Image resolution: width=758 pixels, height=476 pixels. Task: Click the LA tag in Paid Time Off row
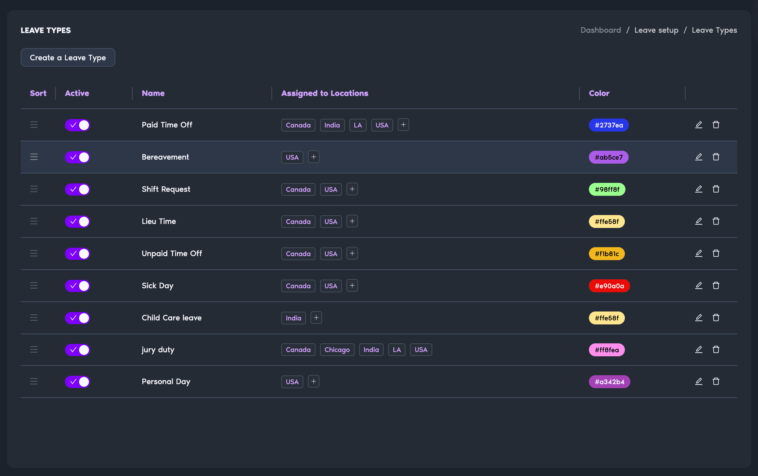pos(358,125)
